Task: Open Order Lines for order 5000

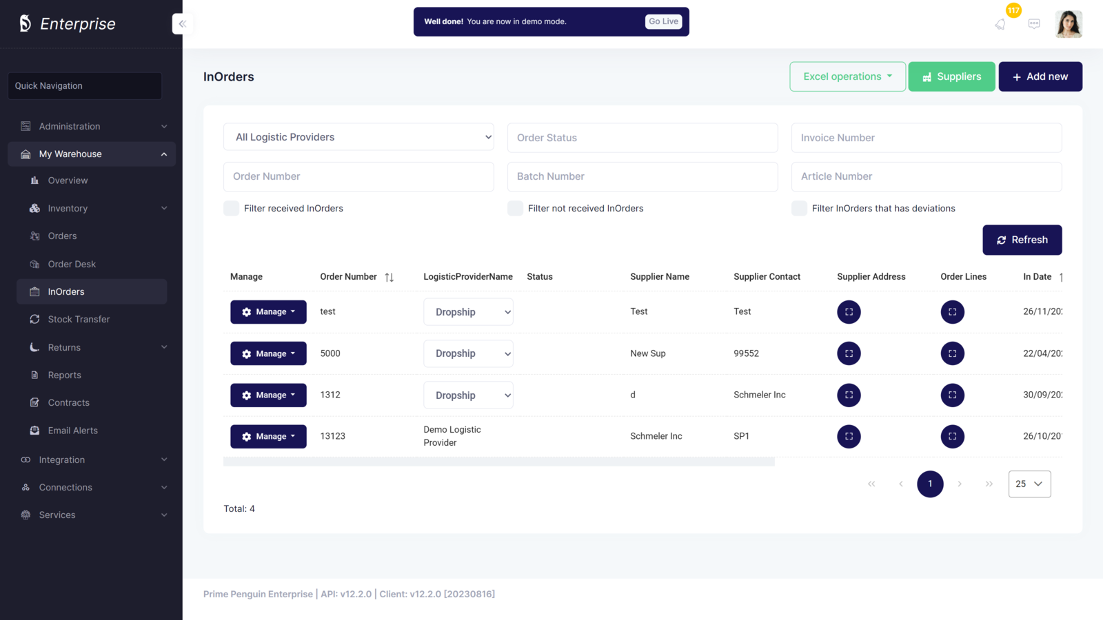Action: 952,353
